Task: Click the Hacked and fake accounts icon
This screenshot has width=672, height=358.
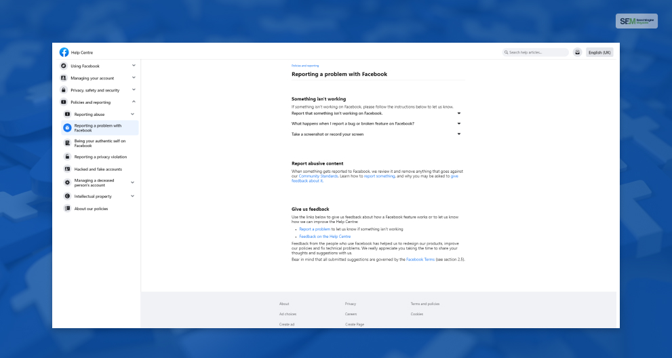Action: [x=67, y=169]
